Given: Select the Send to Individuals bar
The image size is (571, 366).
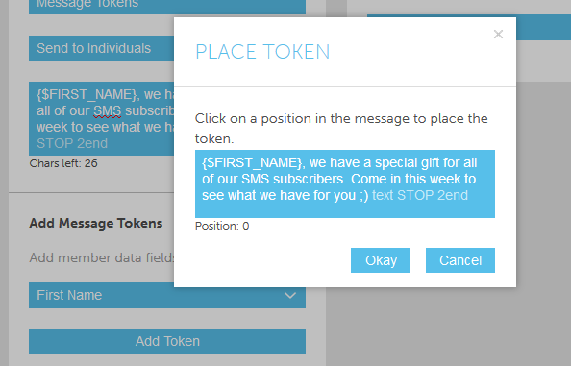Looking at the screenshot, I should [102, 48].
